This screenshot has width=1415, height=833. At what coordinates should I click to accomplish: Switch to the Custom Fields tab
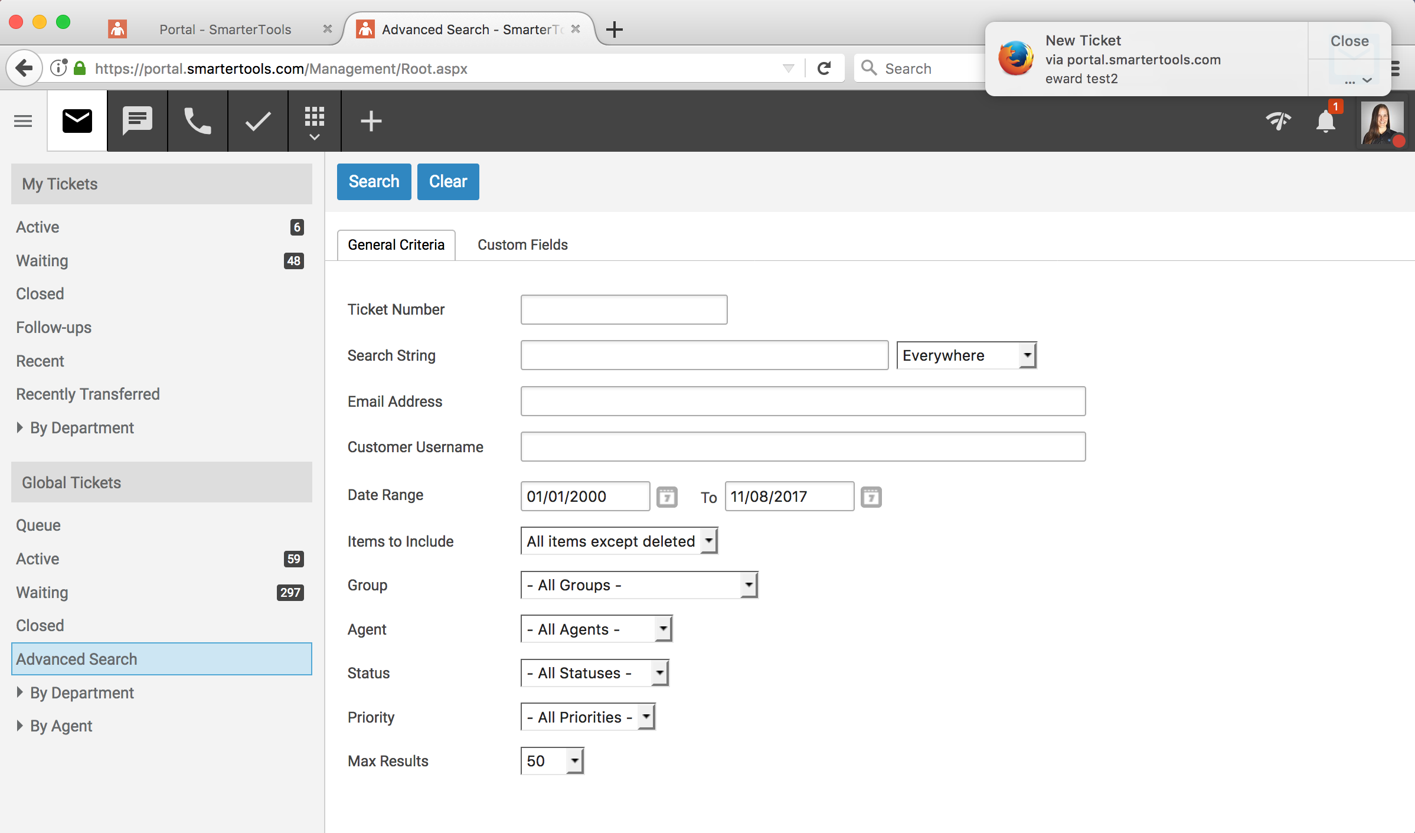(522, 245)
